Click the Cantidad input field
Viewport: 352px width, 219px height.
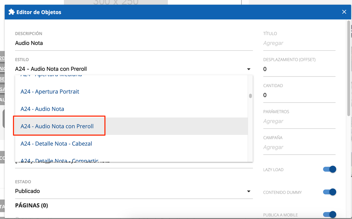tap(299, 95)
